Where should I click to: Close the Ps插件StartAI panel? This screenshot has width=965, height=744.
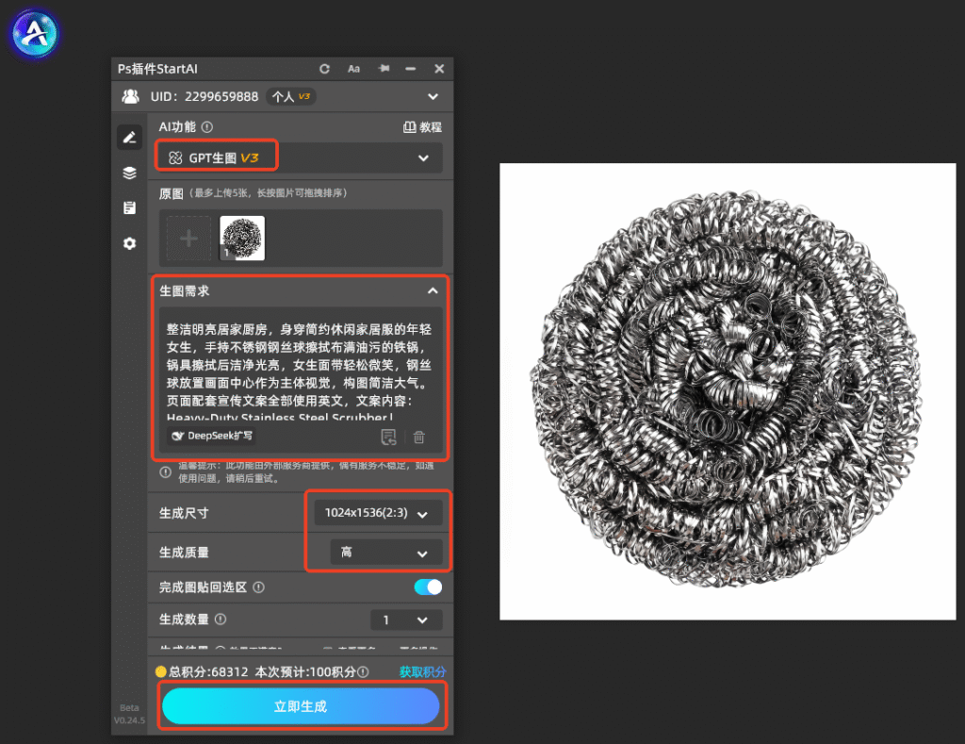click(x=439, y=69)
